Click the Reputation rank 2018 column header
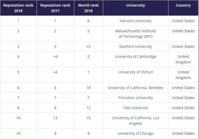 (x=18, y=8)
